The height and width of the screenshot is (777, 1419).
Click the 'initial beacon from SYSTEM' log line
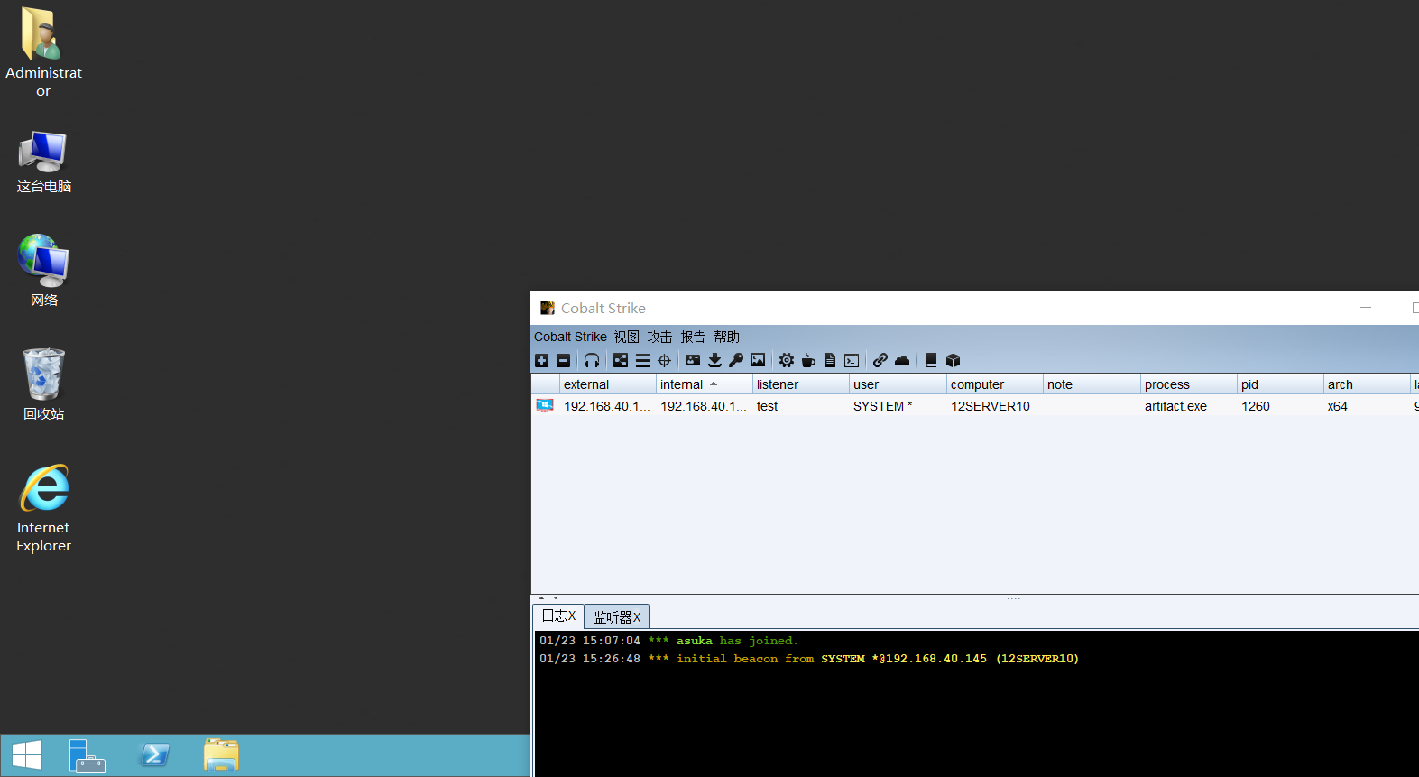point(809,659)
